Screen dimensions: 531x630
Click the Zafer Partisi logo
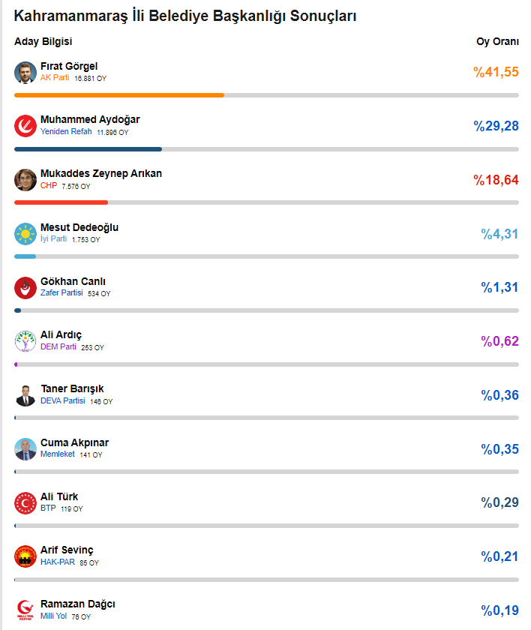pyautogui.click(x=25, y=288)
